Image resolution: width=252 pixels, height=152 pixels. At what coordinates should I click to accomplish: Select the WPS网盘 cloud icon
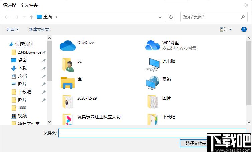pyautogui.click(x=152, y=45)
